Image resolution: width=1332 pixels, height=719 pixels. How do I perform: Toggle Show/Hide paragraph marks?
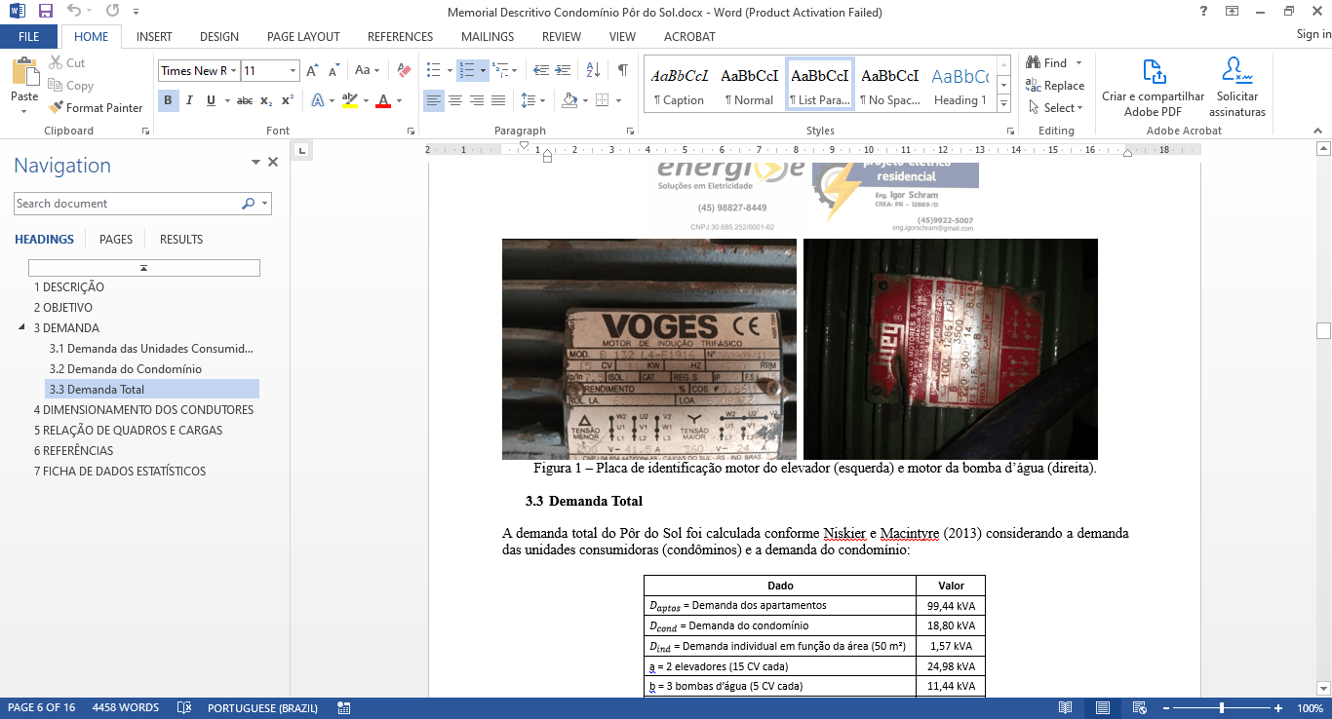point(622,71)
